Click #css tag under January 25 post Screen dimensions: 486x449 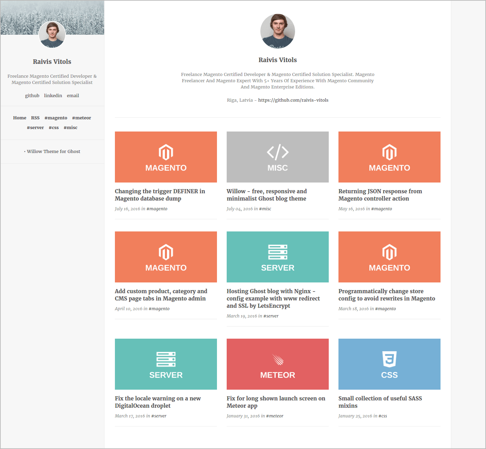(383, 416)
